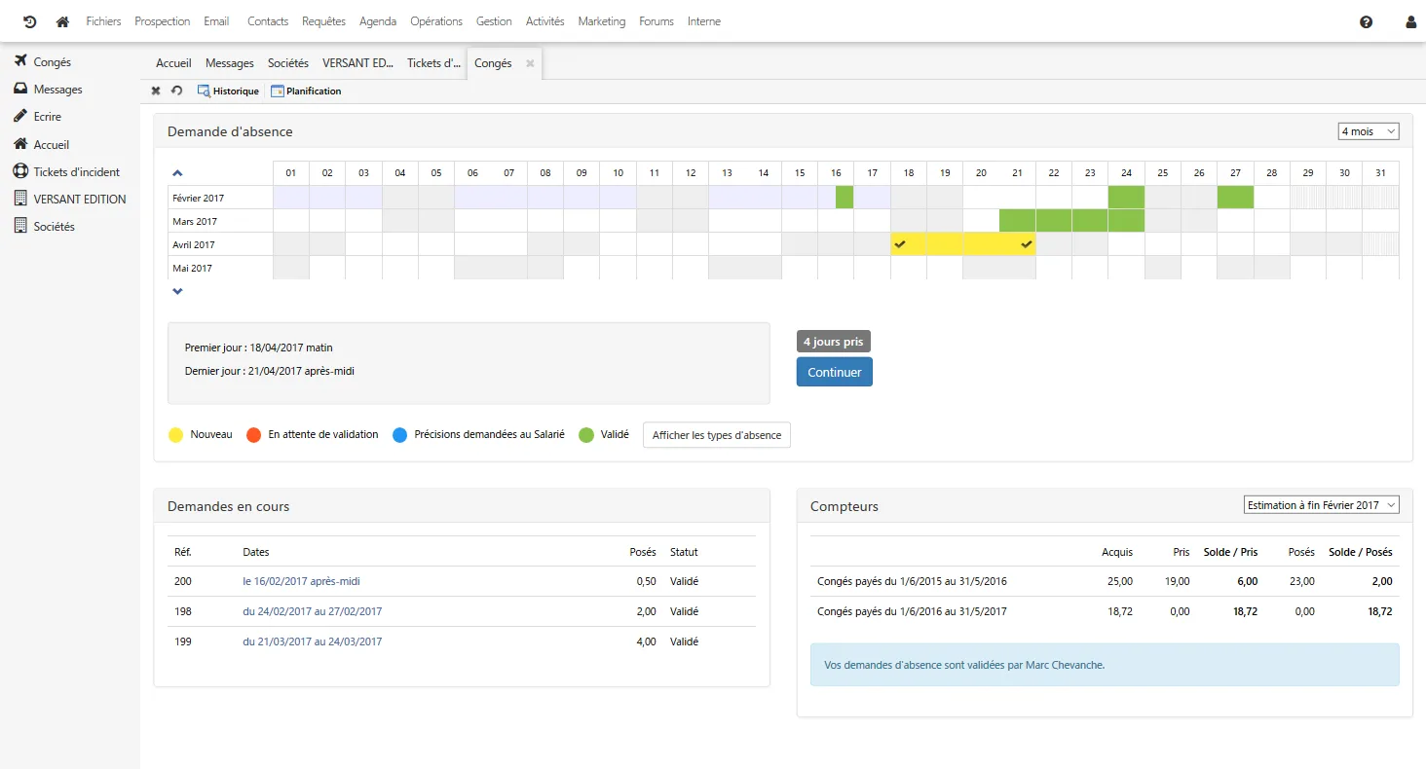Click reference 200 in Demandes en cours

pyautogui.click(x=183, y=581)
